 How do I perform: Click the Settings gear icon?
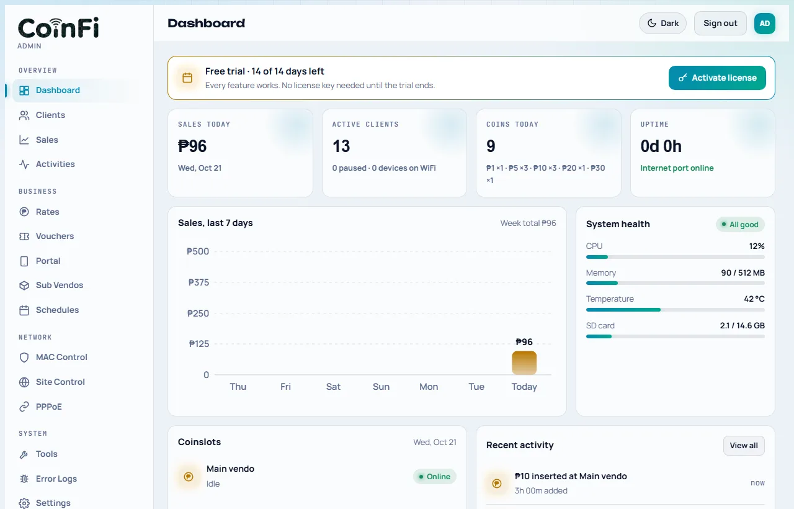[24, 503]
